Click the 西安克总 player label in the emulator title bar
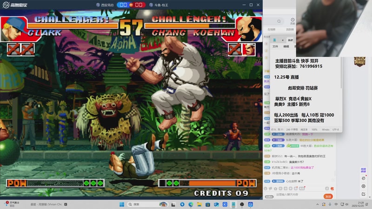The image size is (372, 209). tap(105, 5)
